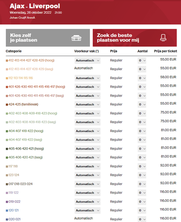
Task: Open Voorkeur vak dropdown for 119 122
Action: pos(87,193)
